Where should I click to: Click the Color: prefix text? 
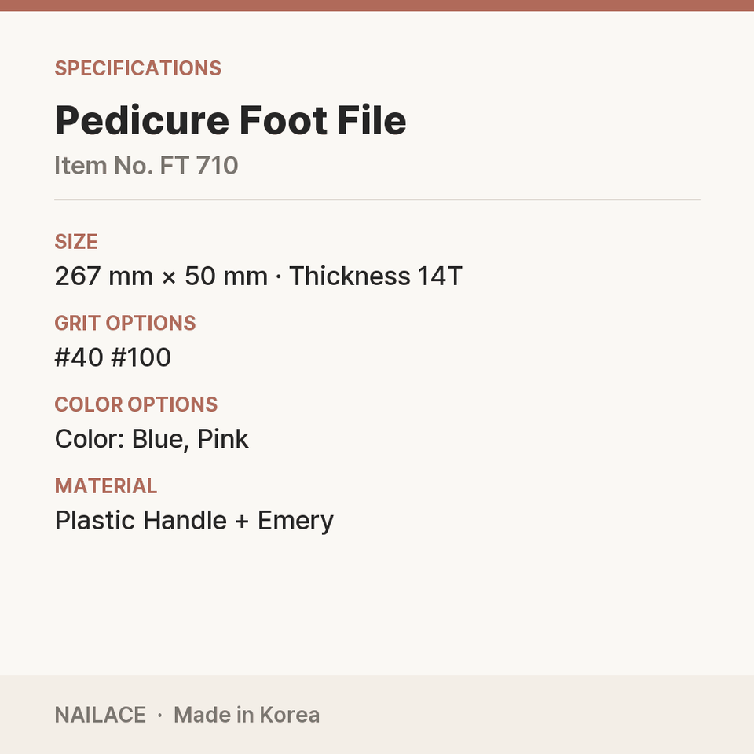(x=90, y=439)
